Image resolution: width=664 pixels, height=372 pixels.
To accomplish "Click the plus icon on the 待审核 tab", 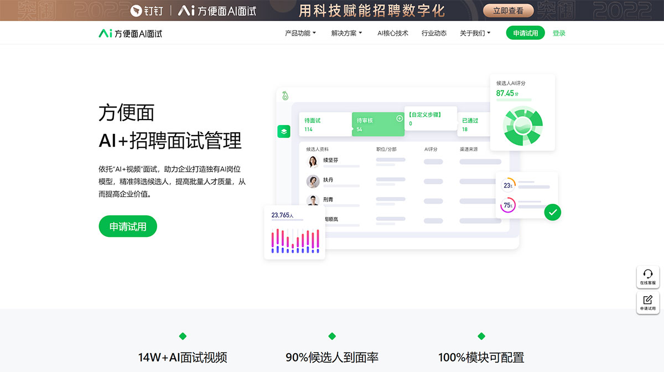I will [x=400, y=117].
